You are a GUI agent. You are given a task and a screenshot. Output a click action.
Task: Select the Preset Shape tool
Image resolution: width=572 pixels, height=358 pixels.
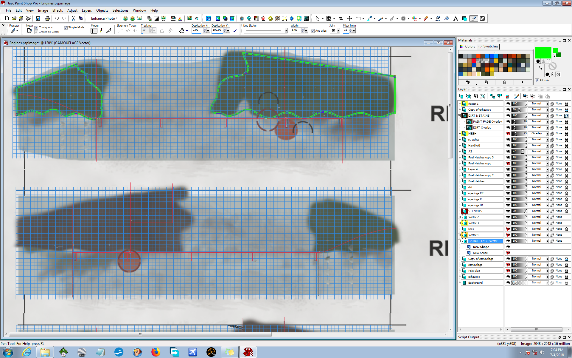(464, 18)
